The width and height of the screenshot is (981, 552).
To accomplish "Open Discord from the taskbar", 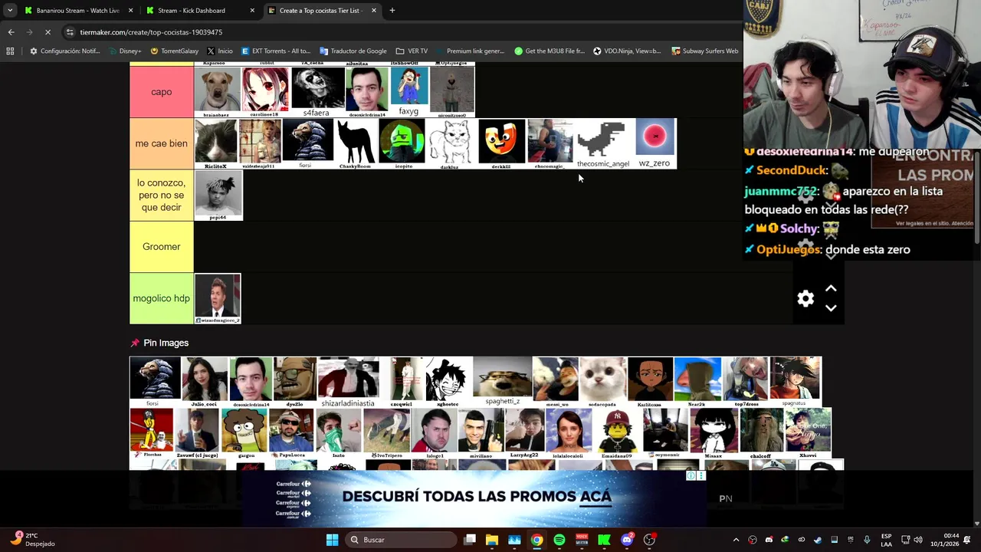I will 627,540.
